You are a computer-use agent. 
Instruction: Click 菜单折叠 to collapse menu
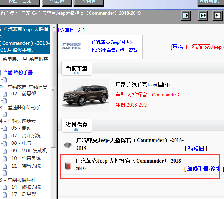tap(39, 59)
